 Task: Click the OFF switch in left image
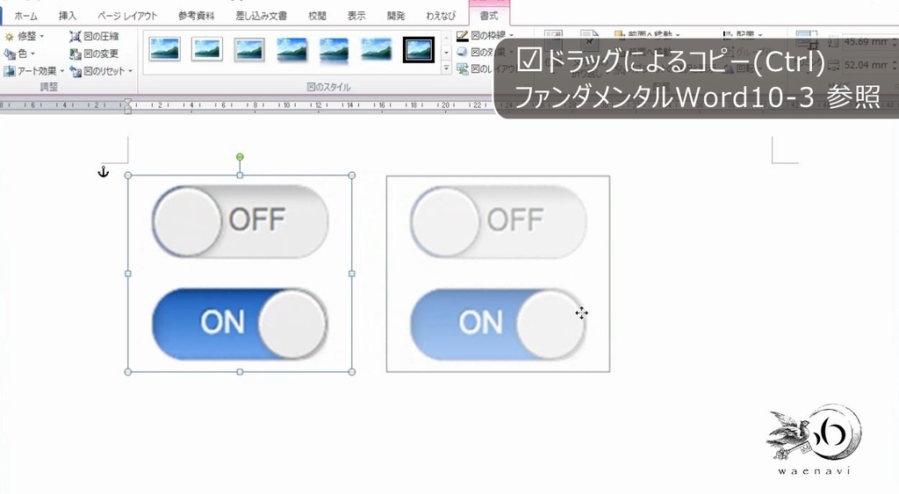[241, 220]
